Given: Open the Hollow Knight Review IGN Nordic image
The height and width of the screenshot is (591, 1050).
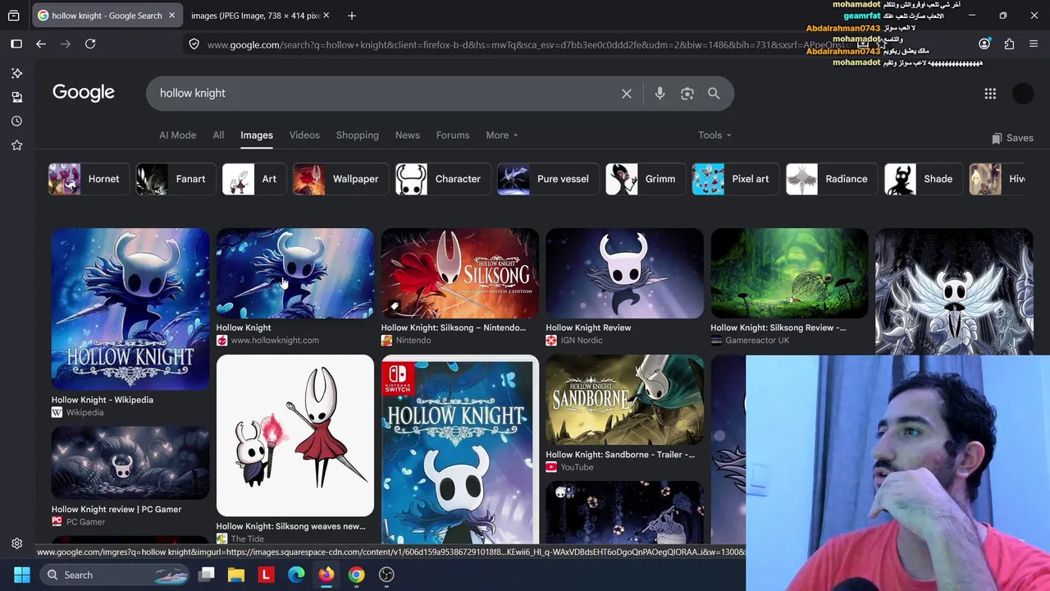Looking at the screenshot, I should pyautogui.click(x=625, y=273).
